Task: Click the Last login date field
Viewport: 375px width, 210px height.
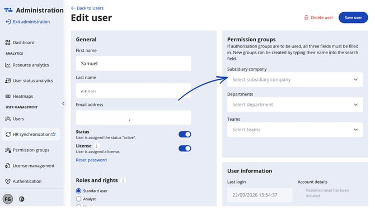Action: [x=260, y=195]
